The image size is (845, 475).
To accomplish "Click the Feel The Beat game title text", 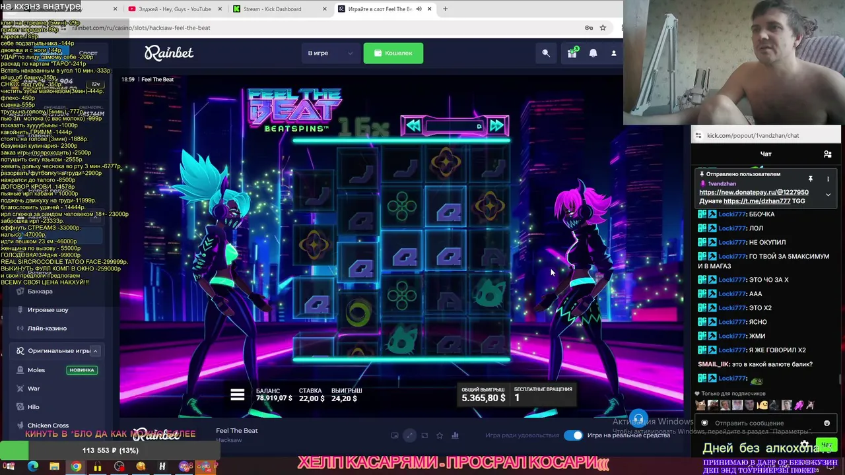I will click(237, 431).
